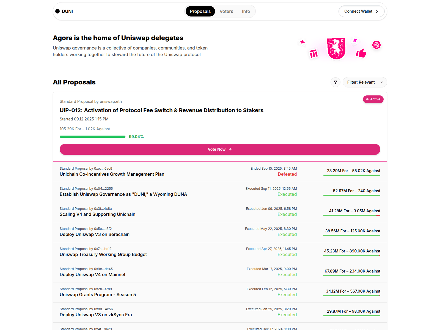Click 52.97M For – 240 Against text
This screenshot has width=440, height=330.
click(x=357, y=191)
